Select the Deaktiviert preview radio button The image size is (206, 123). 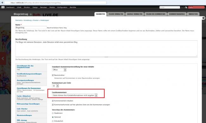tap(53, 113)
